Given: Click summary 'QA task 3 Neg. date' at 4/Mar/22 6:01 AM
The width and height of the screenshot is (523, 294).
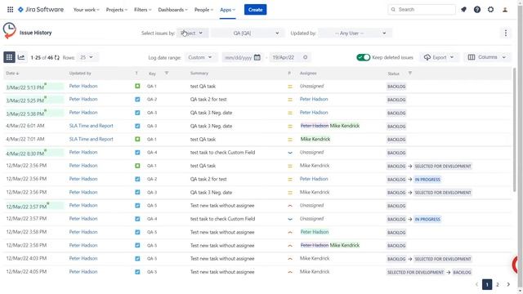Looking at the screenshot, I should [211, 126].
